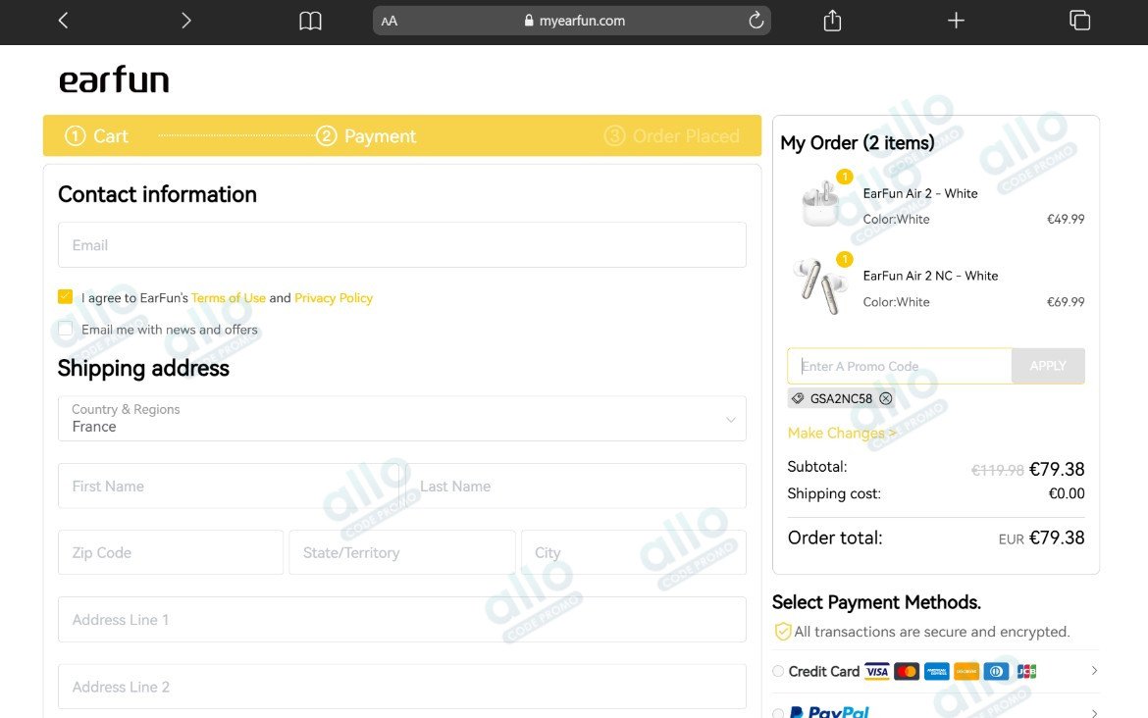Reload the page with refresh icon
The height and width of the screenshot is (718, 1148).
pos(757,21)
